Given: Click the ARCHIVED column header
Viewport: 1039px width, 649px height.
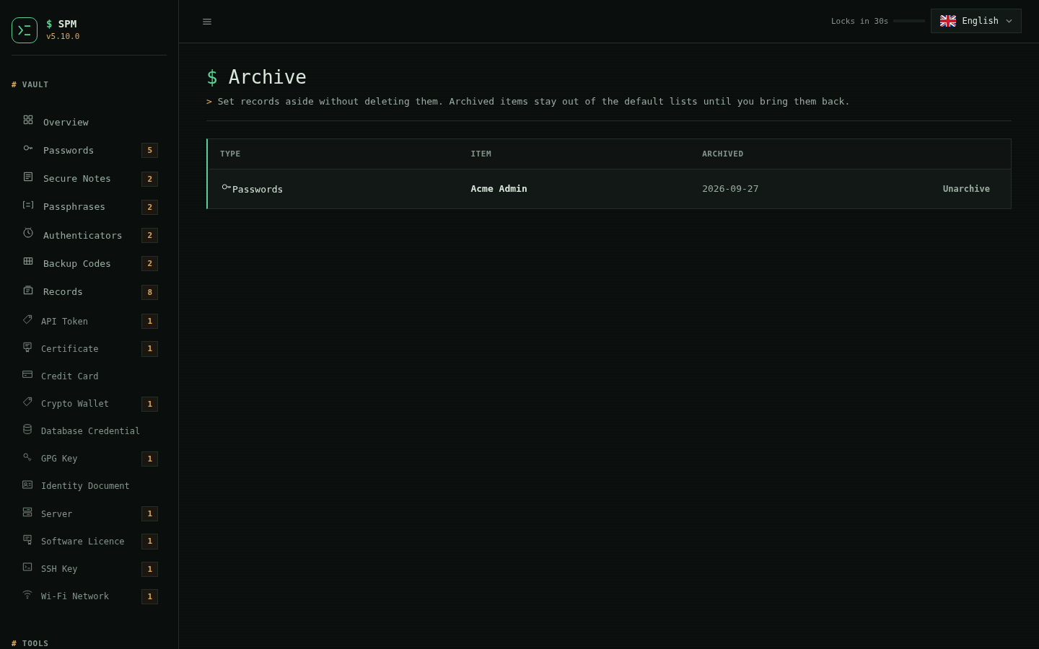Looking at the screenshot, I should pos(722,154).
